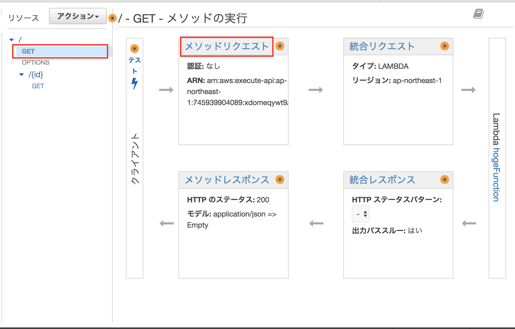
Task: Select the OPTIONS method
Action: coord(36,63)
